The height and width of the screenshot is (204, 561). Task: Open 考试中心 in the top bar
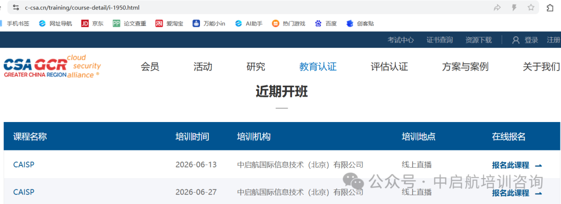(x=400, y=40)
